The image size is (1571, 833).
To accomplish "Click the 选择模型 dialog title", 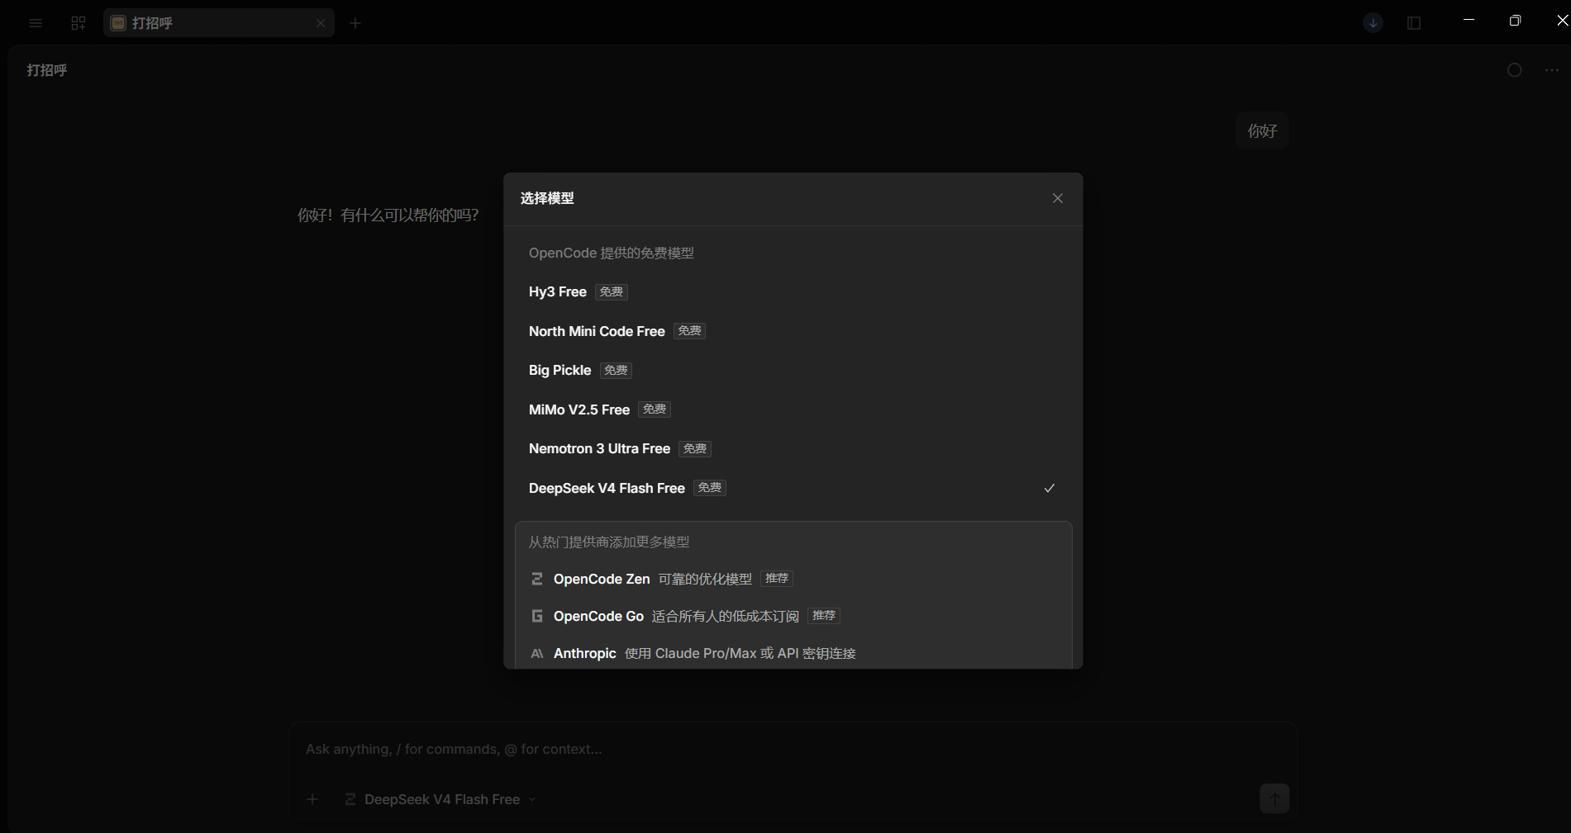I will point(547,198).
